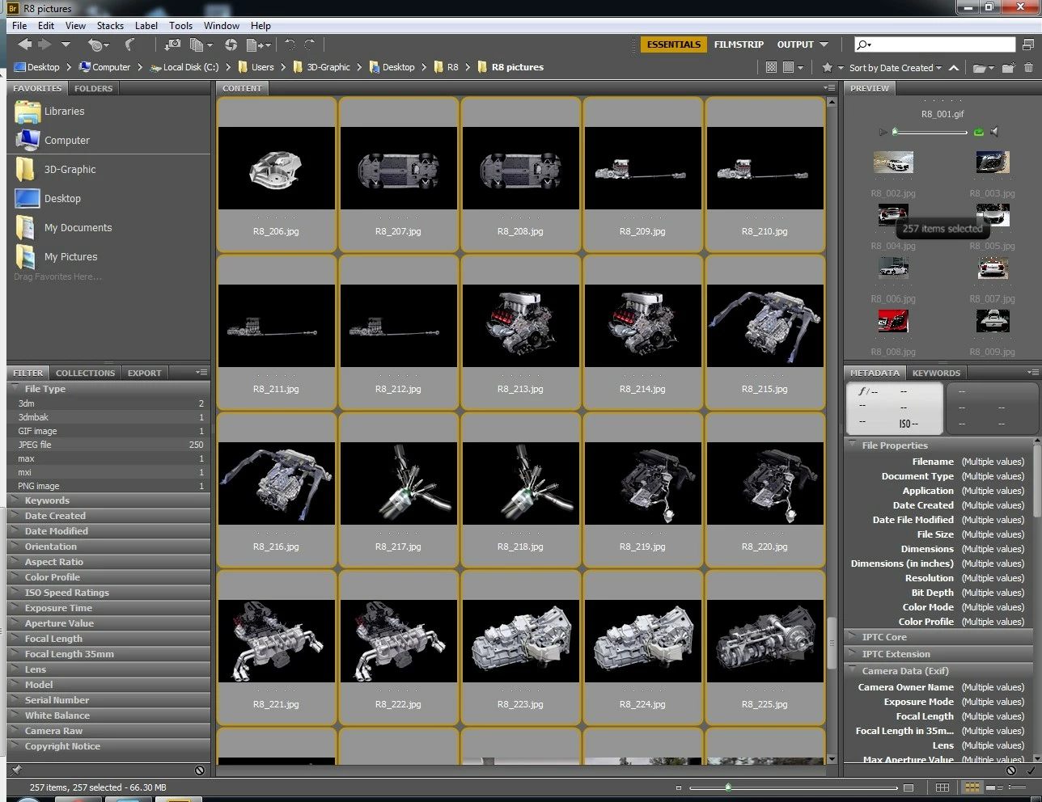Toggle ascending sort order arrow

[954, 68]
